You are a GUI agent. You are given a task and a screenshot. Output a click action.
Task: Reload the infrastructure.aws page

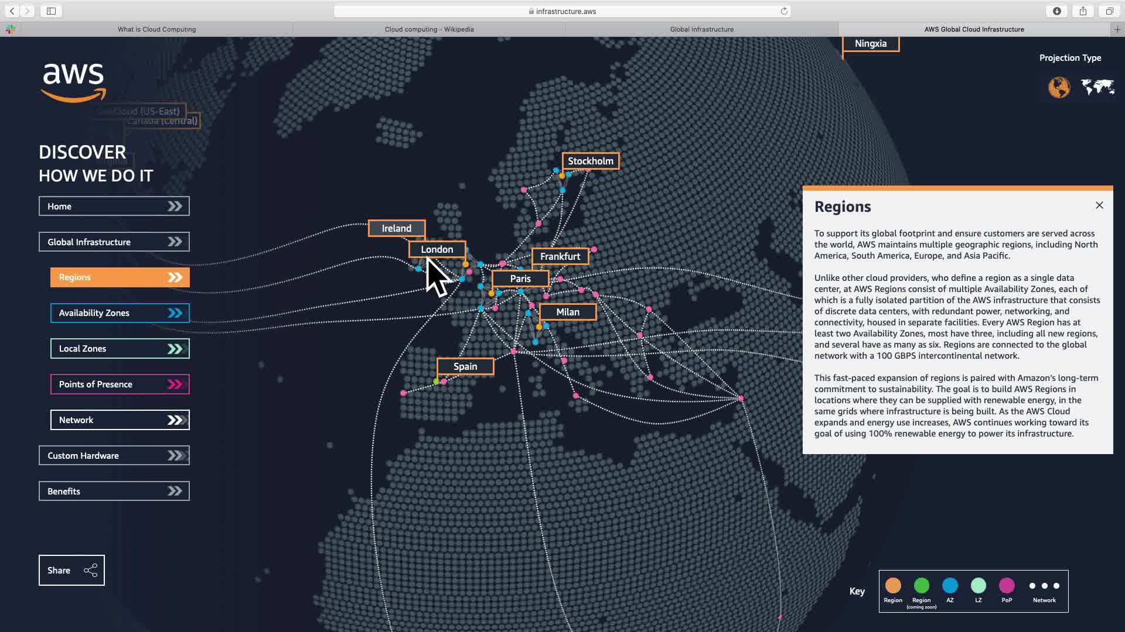pos(784,11)
